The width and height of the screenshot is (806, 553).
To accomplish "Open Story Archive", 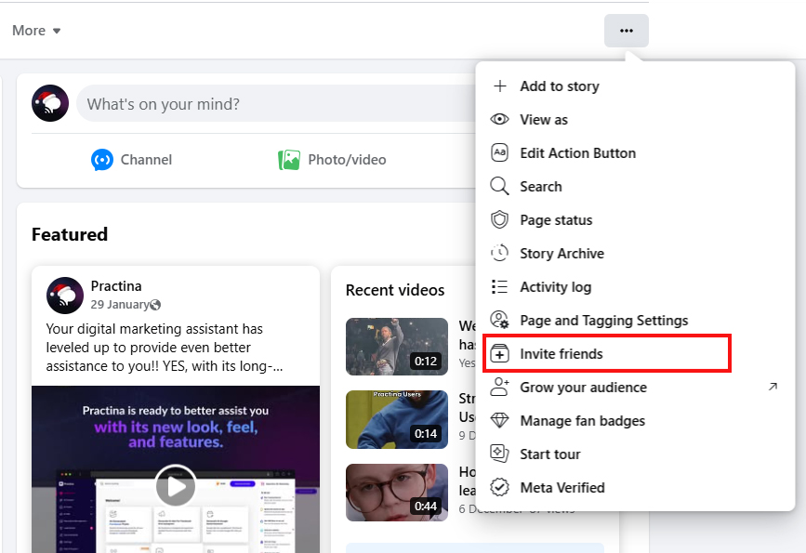I will 562,254.
